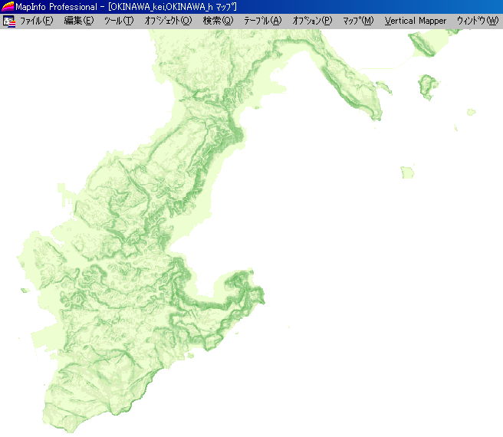This screenshot has height=437, width=503.
Task: Open the オプション(P) menu
Action: point(312,21)
